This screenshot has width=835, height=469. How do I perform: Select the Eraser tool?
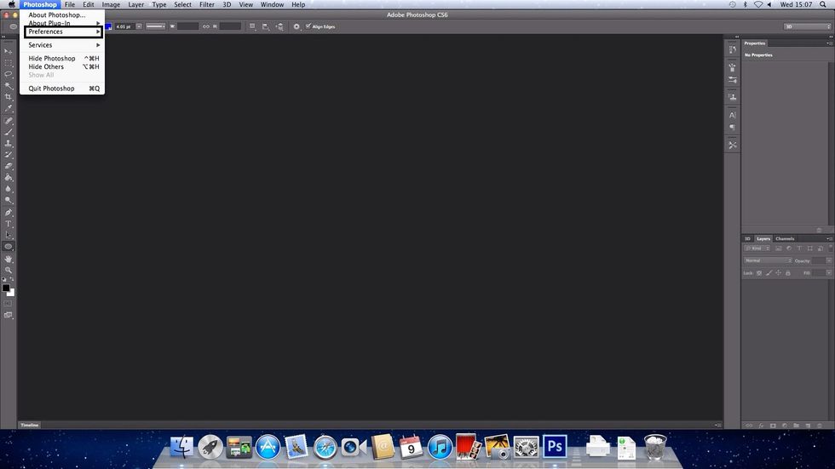click(8, 166)
